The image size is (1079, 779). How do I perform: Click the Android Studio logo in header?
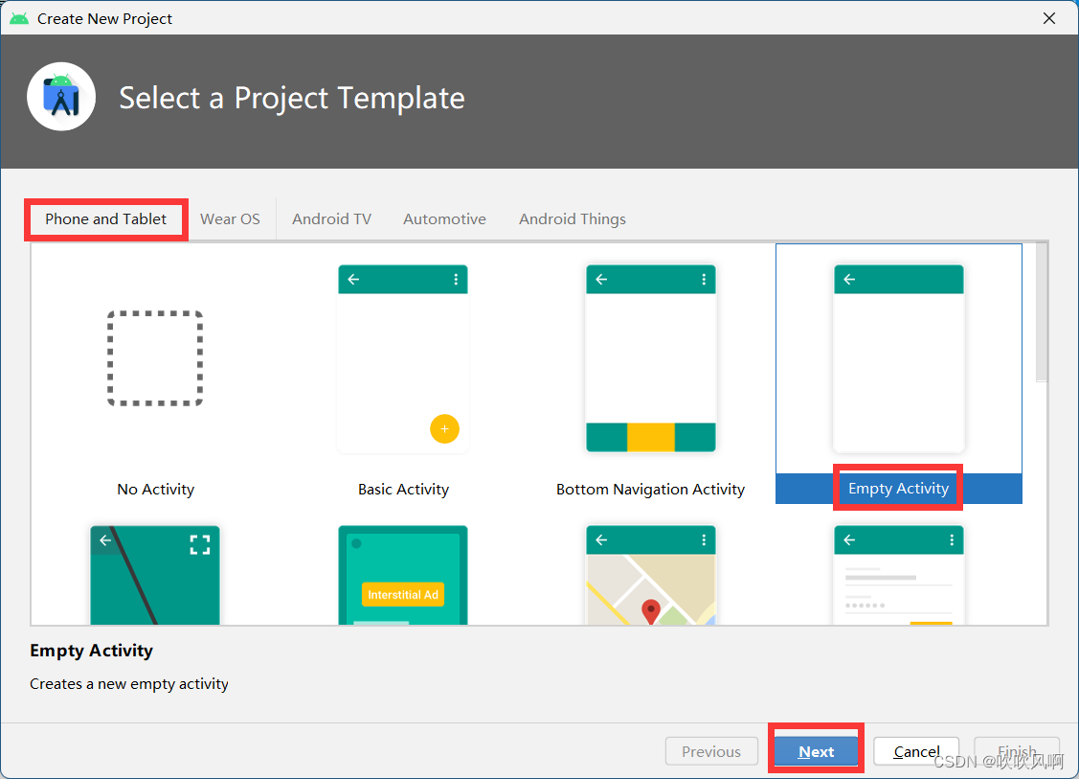click(x=61, y=97)
